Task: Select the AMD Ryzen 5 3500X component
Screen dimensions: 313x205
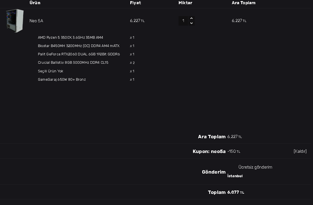Action: [x=70, y=38]
